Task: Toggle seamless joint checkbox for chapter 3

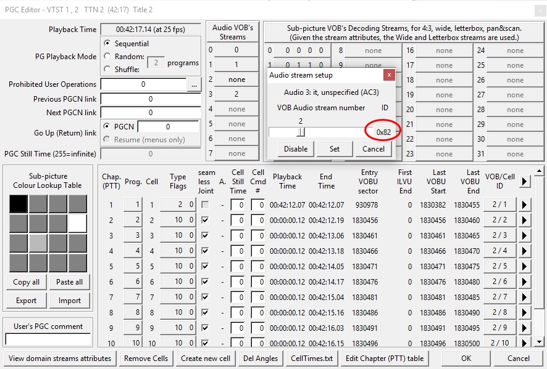Action: coord(205,235)
